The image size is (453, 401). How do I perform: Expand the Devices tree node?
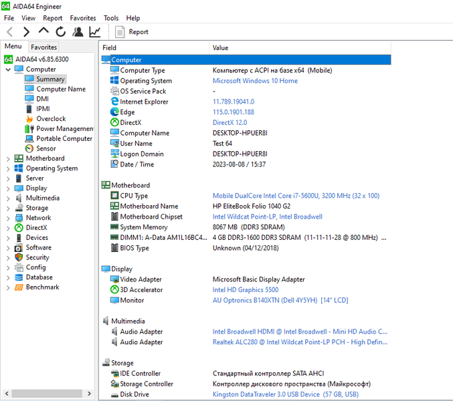(x=8, y=238)
